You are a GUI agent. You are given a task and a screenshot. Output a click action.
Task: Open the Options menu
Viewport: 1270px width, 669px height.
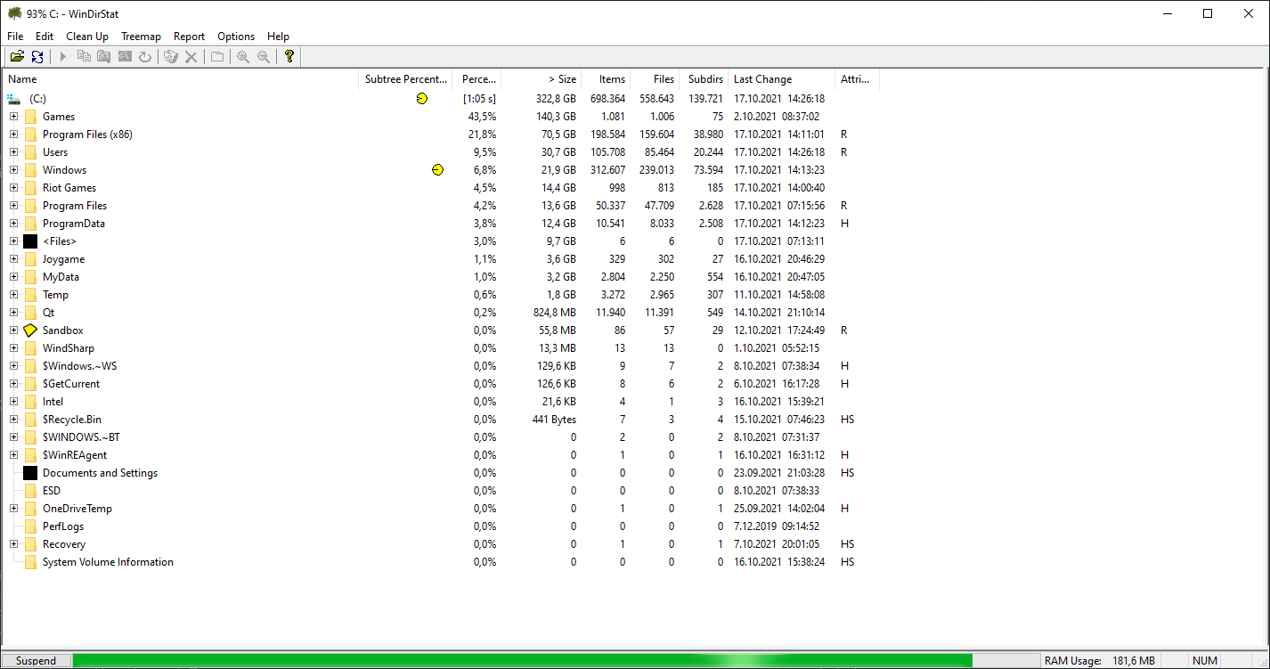click(x=236, y=37)
